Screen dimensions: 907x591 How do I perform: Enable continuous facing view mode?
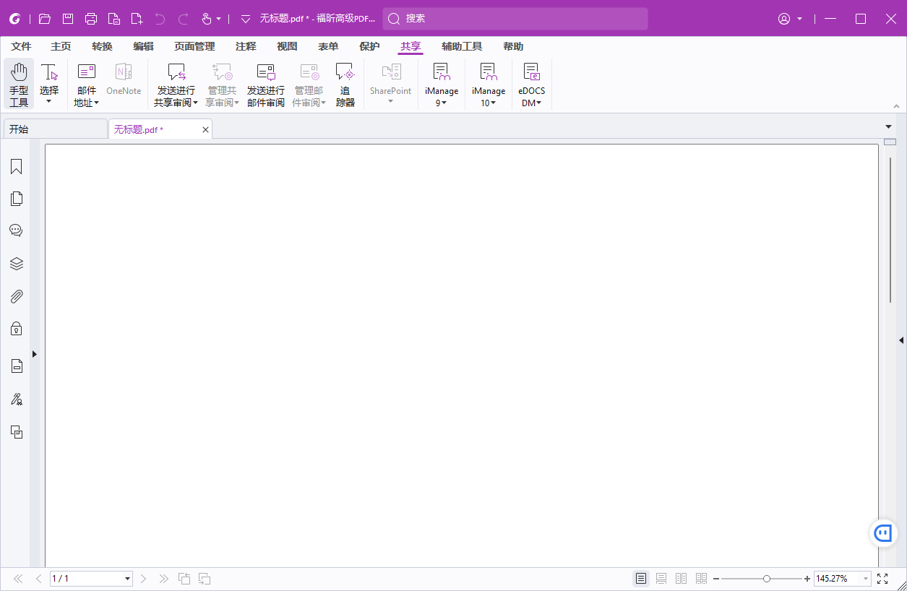[x=701, y=579]
